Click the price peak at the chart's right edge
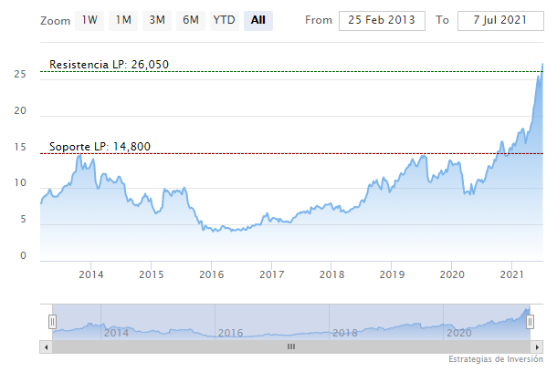Image resolution: width=557 pixels, height=372 pixels. click(x=542, y=65)
